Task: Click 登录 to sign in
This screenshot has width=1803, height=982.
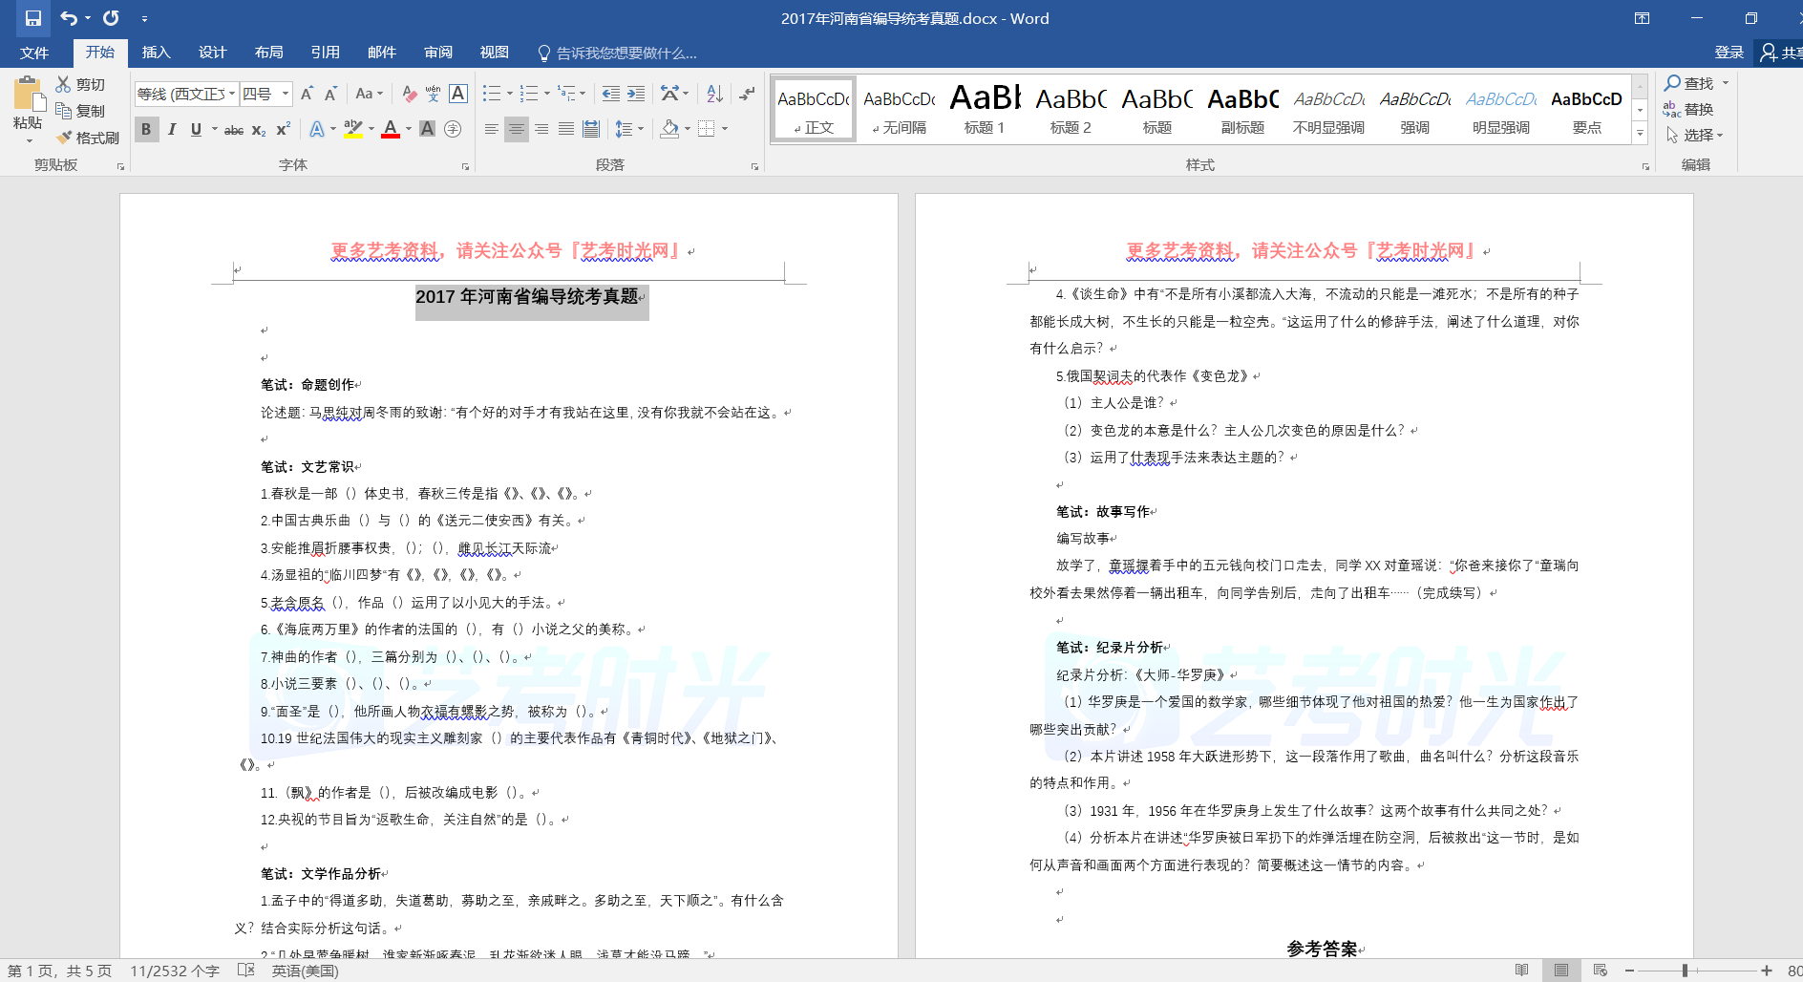Action: click(x=1729, y=53)
